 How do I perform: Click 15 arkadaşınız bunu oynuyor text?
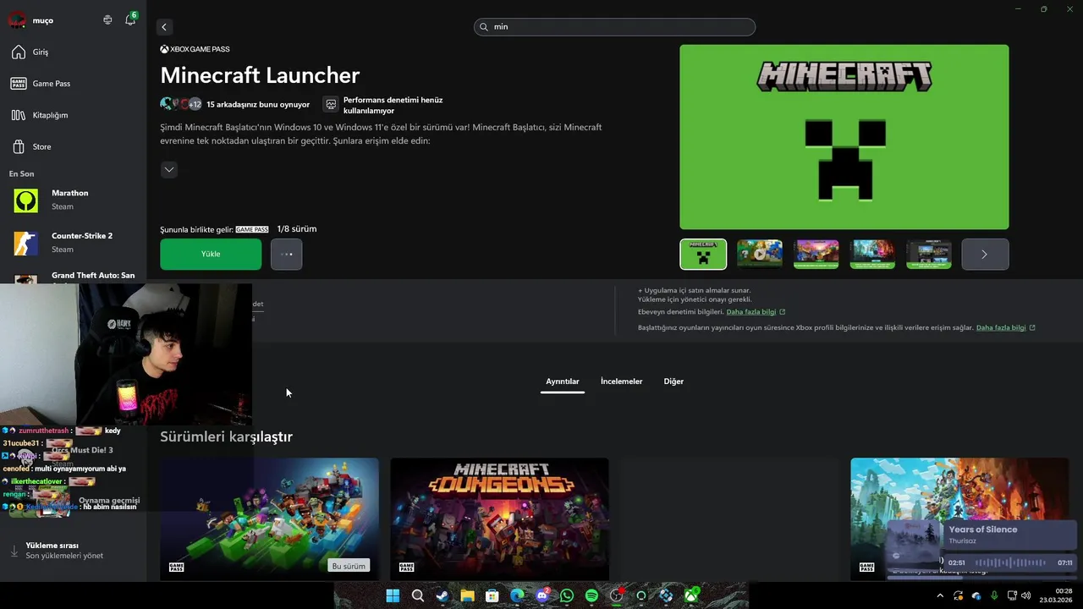[258, 105]
